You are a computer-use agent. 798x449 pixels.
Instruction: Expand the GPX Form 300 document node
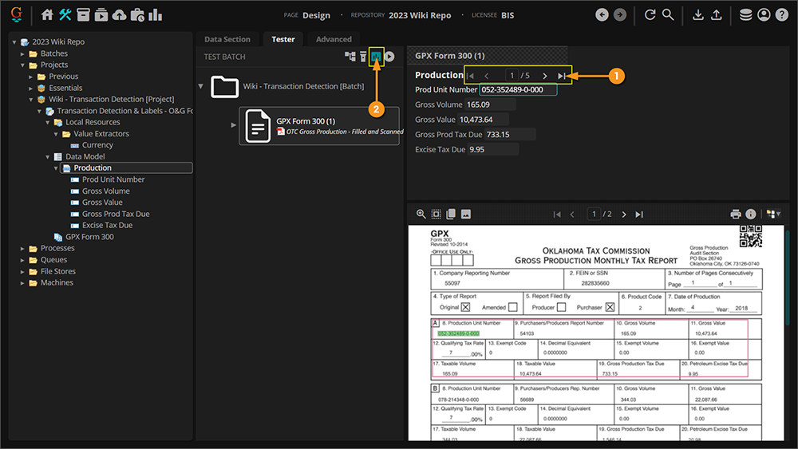[234, 125]
